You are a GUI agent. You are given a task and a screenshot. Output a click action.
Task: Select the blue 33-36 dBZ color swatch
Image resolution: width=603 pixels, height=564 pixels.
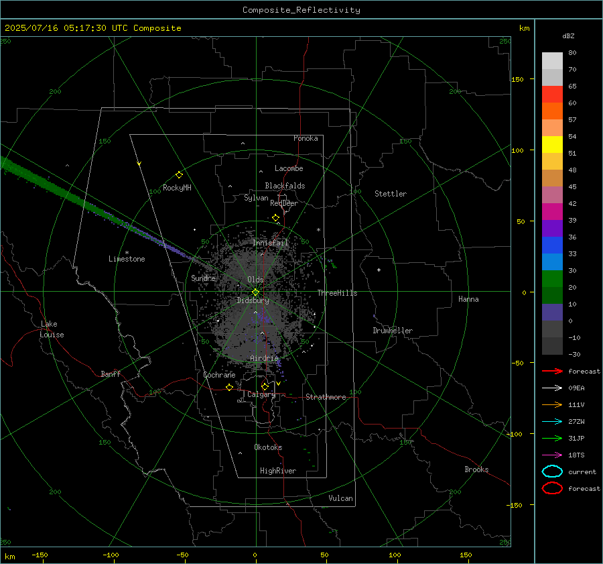pos(552,245)
